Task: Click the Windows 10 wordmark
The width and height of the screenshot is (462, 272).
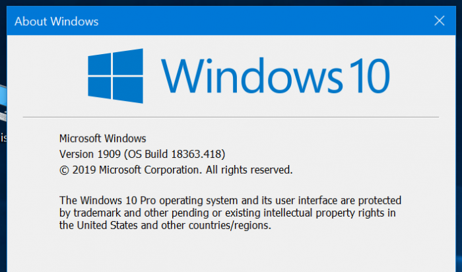Action: coord(275,75)
